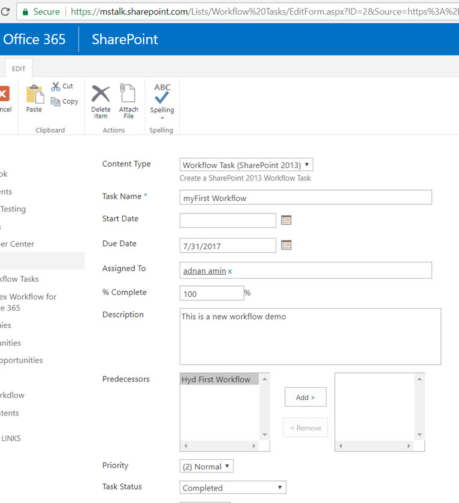Image resolution: width=459 pixels, height=503 pixels.
Task: Select Hyd First Workflow in Predecessors
Action: 219,379
